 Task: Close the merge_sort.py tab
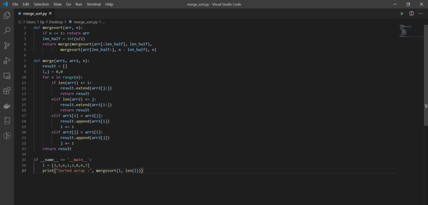tap(50, 13)
